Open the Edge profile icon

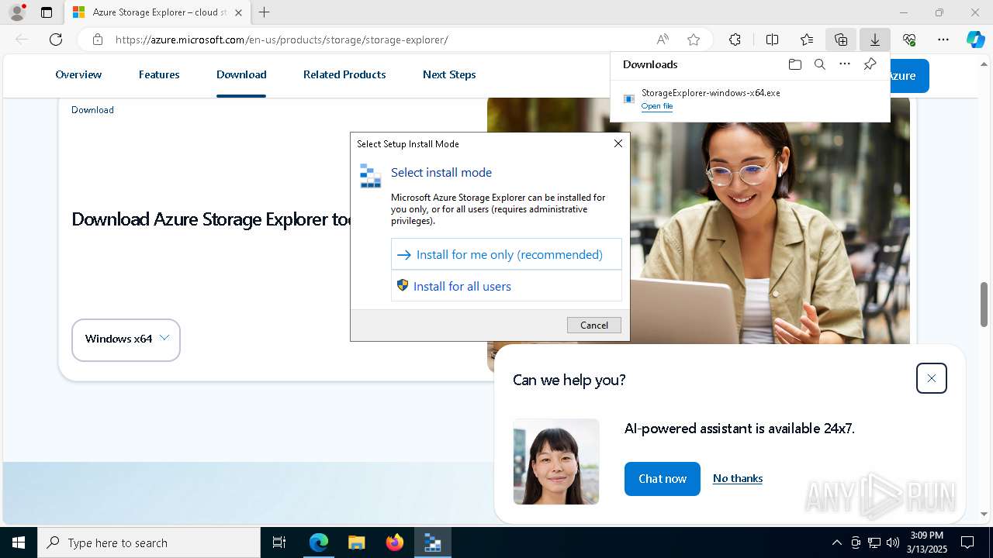(17, 12)
